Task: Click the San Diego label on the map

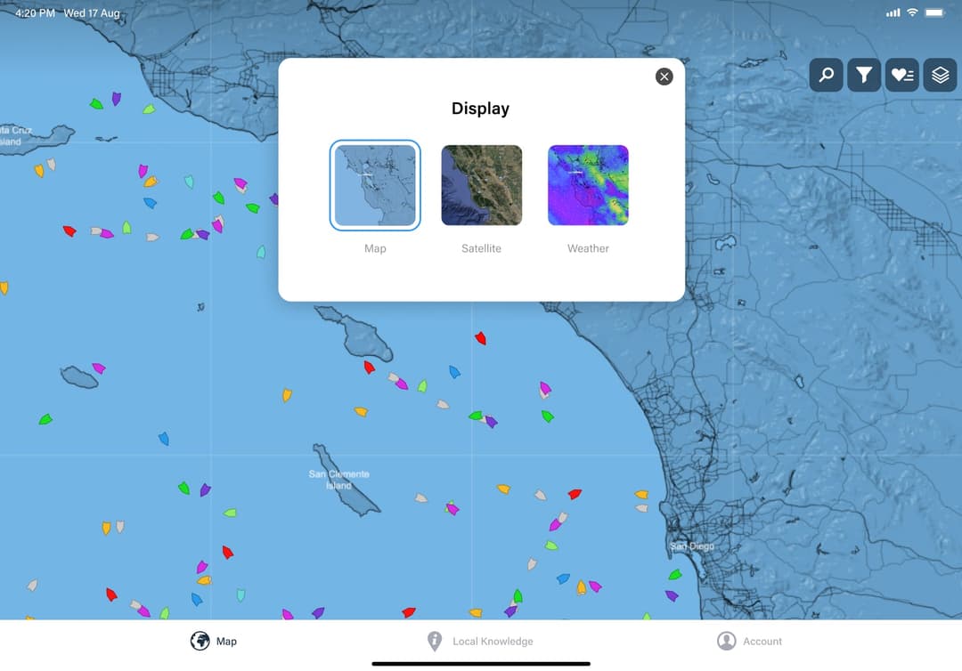Action: (691, 546)
